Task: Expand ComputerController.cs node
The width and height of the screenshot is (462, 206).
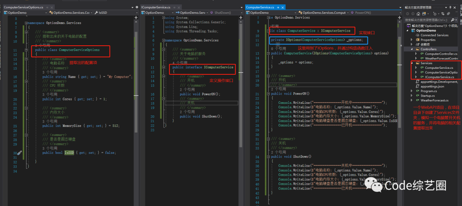Action: pos(416,54)
